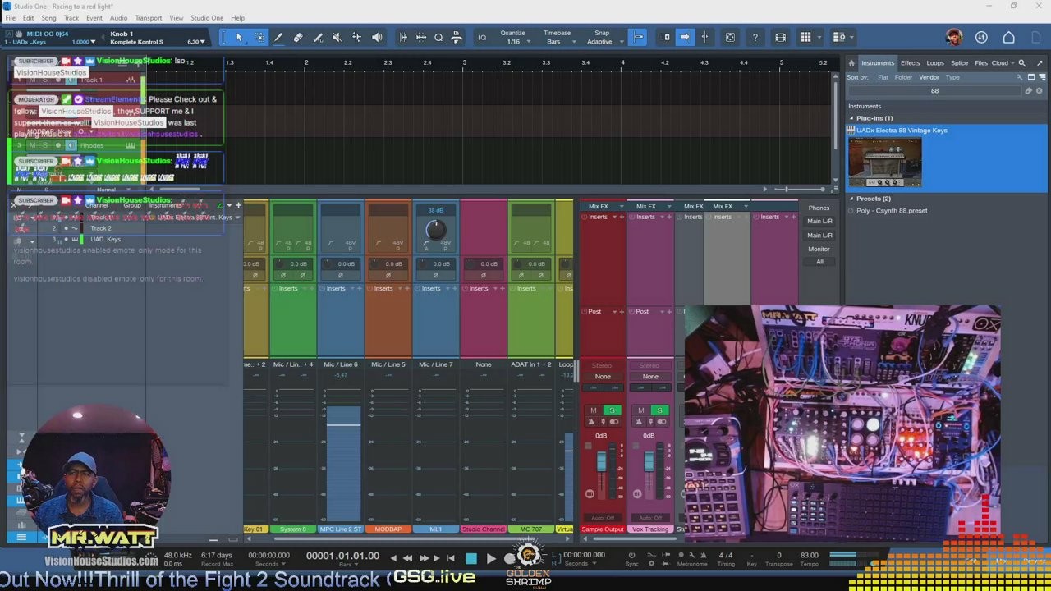Select the Range tool
1051x591 pixels.
tap(259, 37)
